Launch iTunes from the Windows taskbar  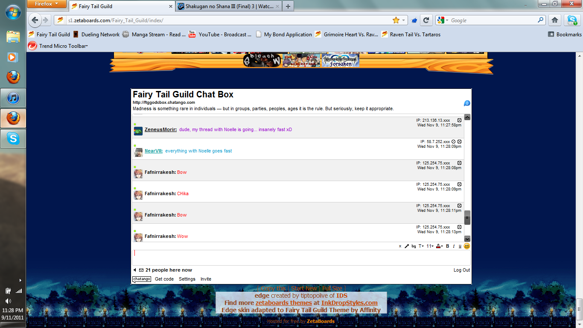(x=13, y=98)
